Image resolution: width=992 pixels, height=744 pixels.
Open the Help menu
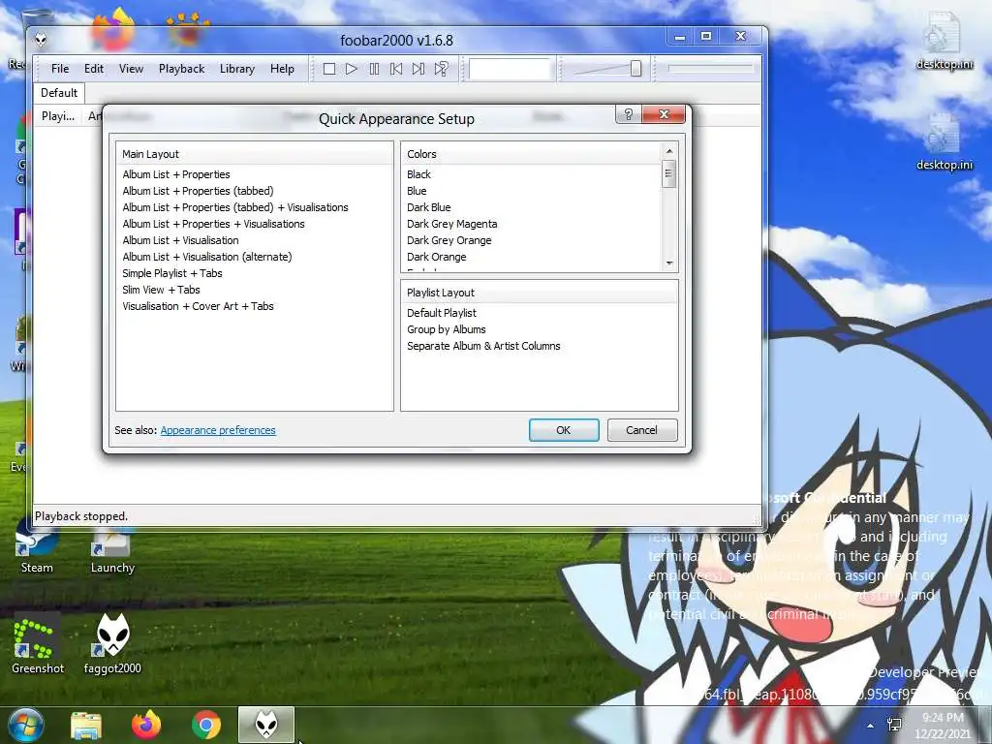282,69
